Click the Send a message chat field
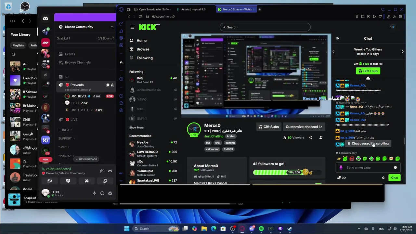The image size is (416, 234). pos(368,167)
